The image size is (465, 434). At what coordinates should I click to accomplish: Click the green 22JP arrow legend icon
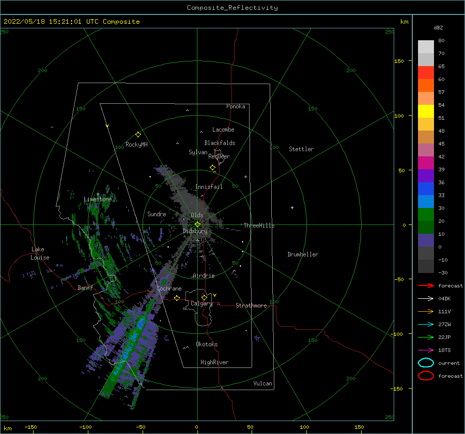426,337
